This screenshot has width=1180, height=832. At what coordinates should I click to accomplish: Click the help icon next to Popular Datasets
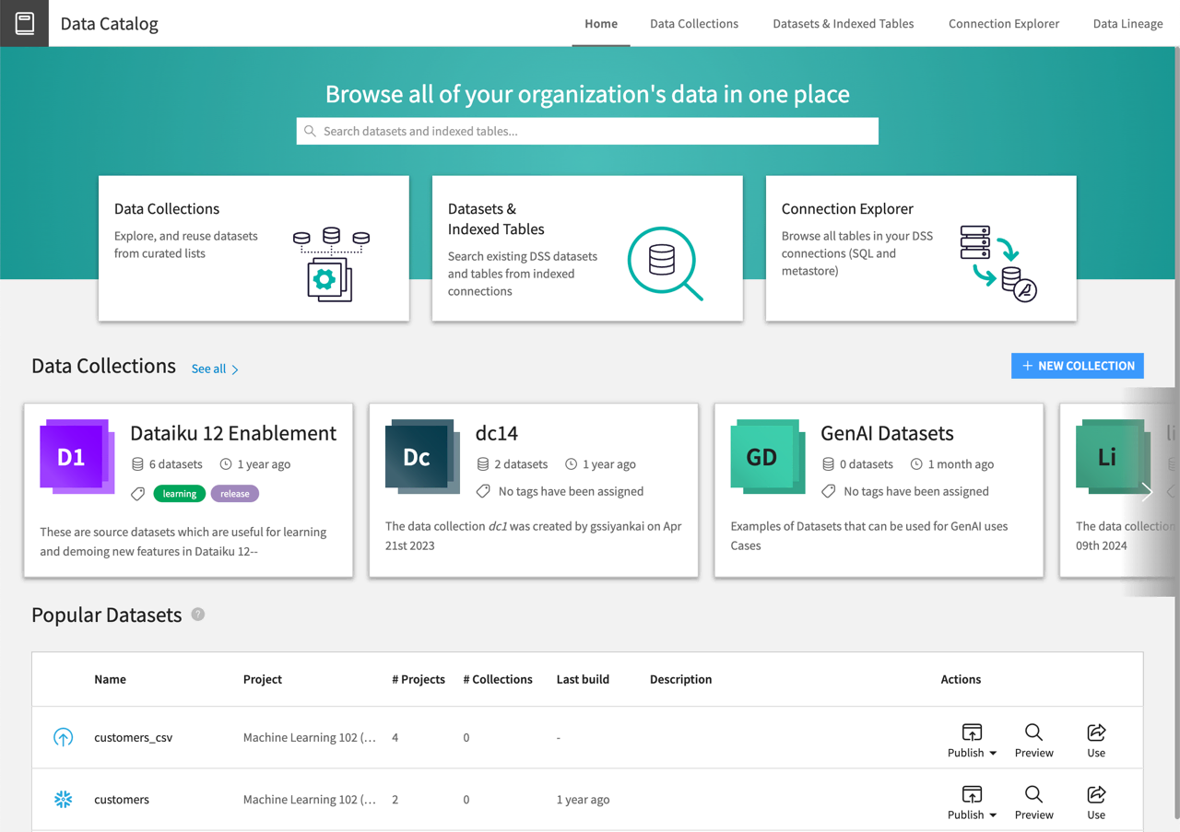tap(197, 615)
